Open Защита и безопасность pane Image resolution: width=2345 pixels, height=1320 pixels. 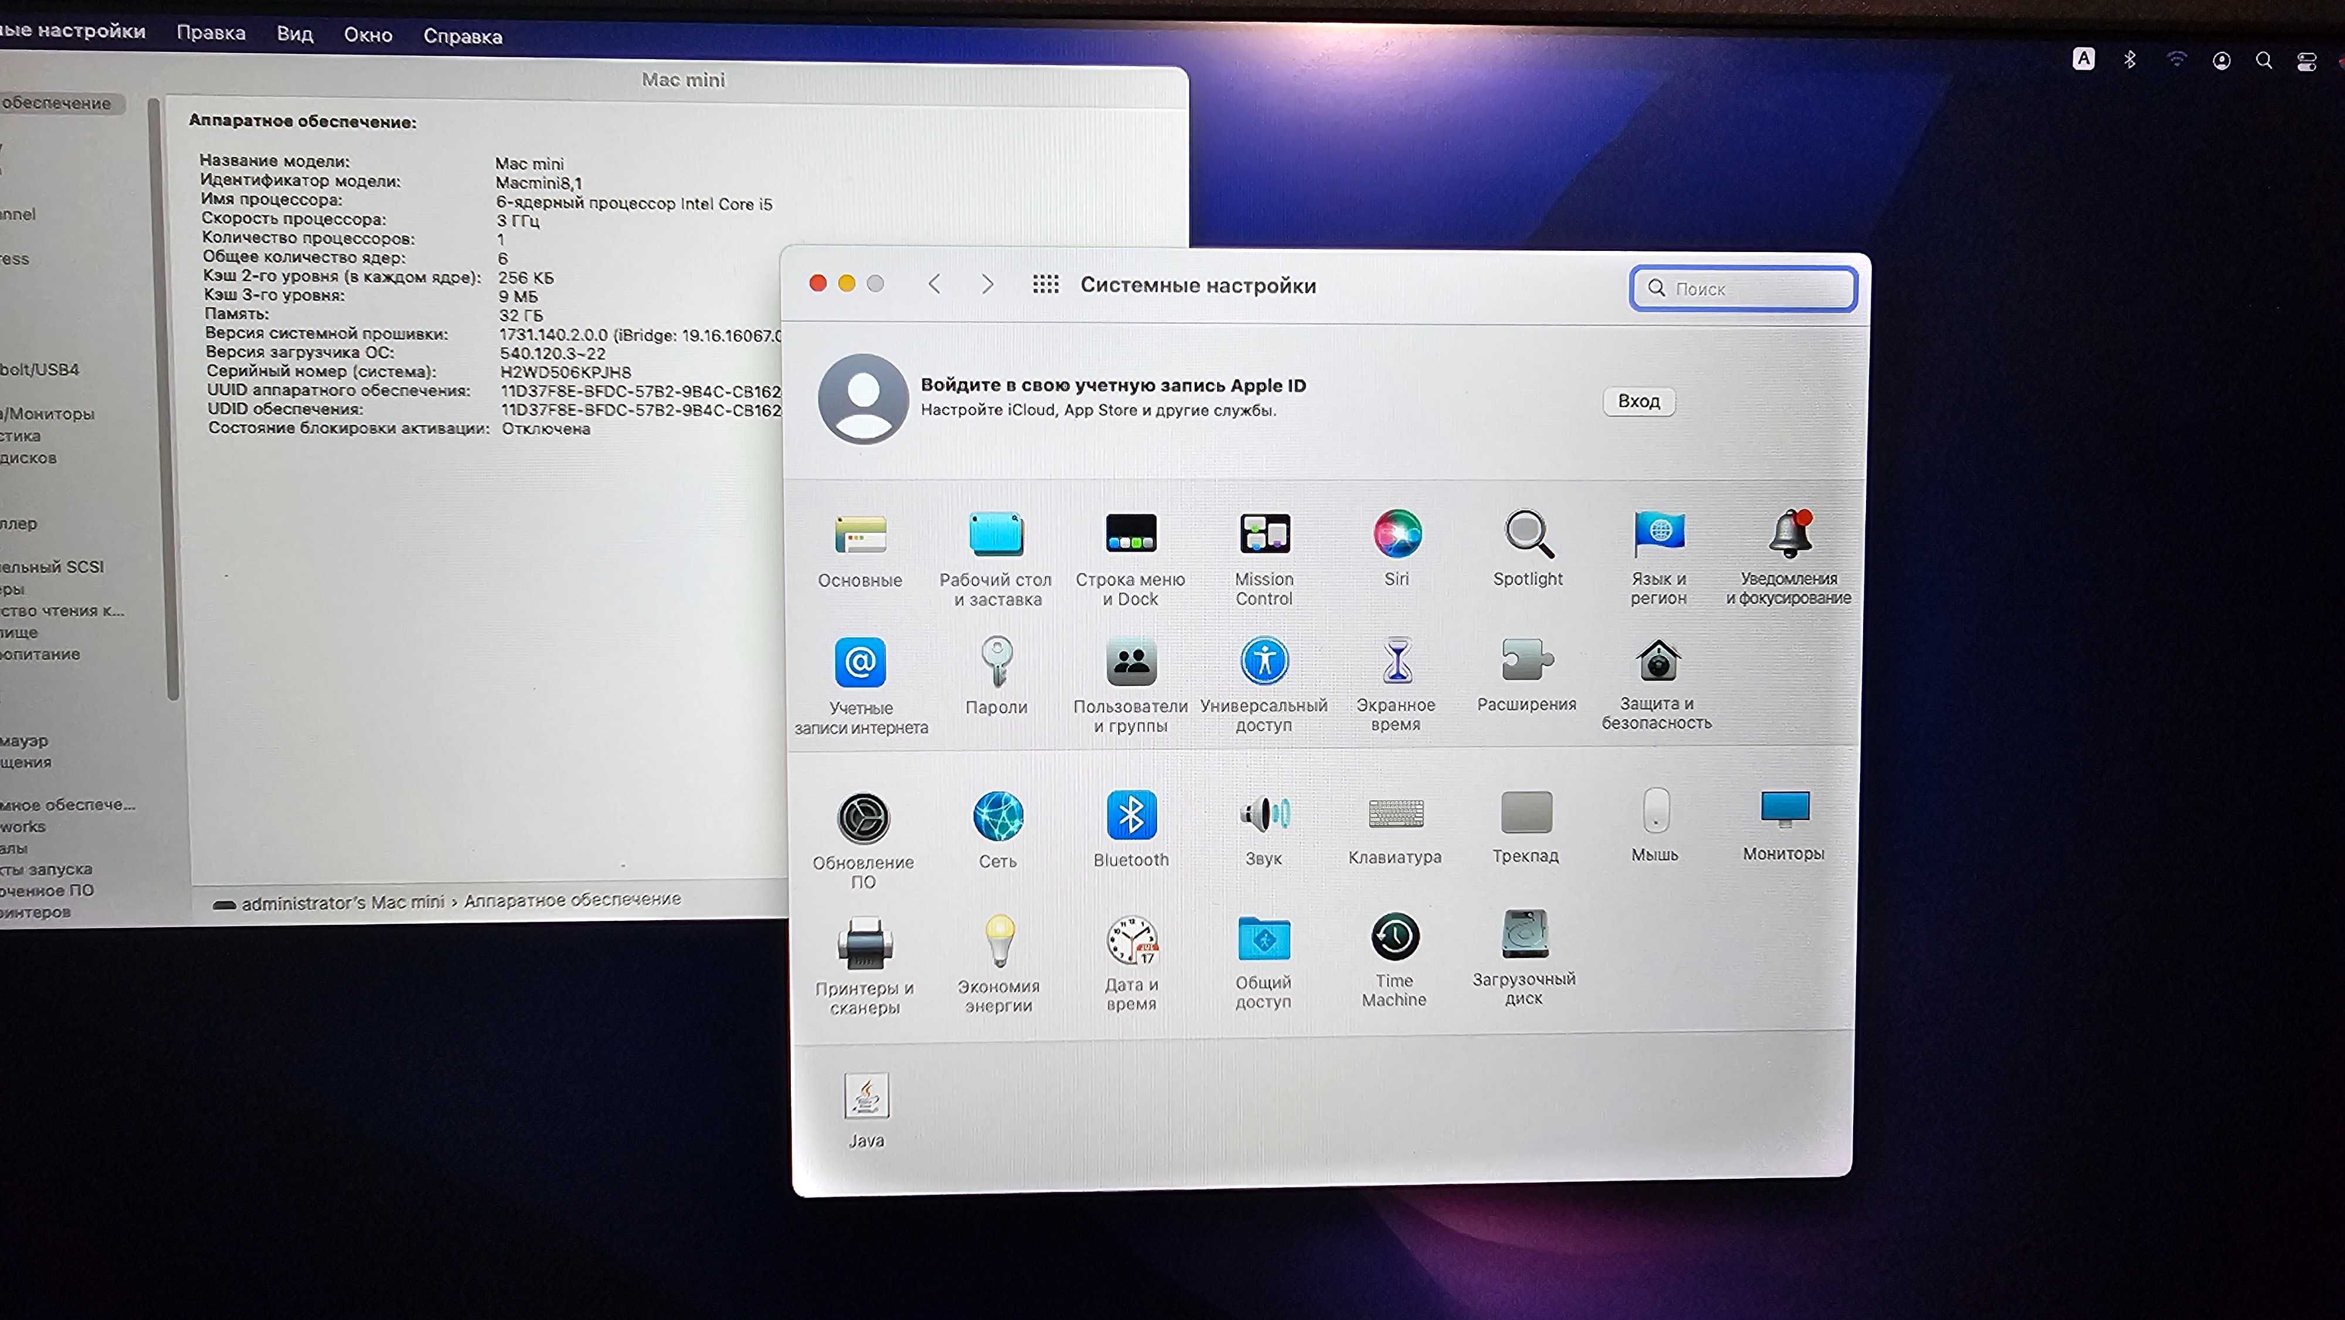point(1658,683)
